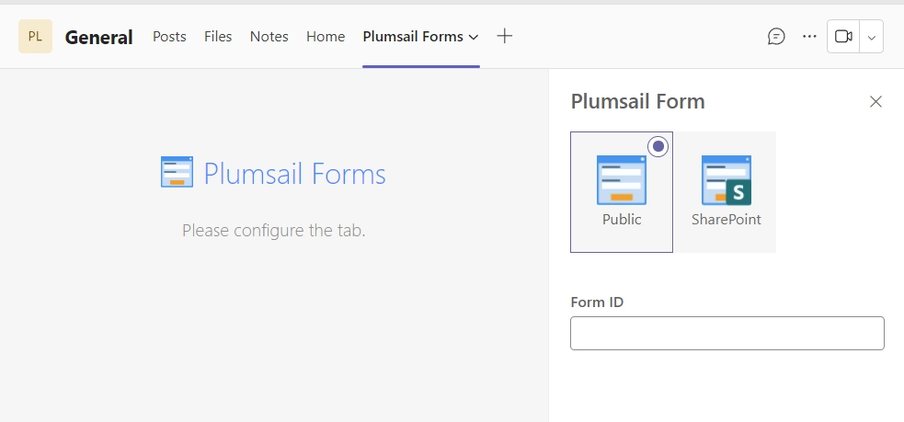Open the channel conversation icon
Viewport: 904px width, 422px height.
(x=776, y=37)
